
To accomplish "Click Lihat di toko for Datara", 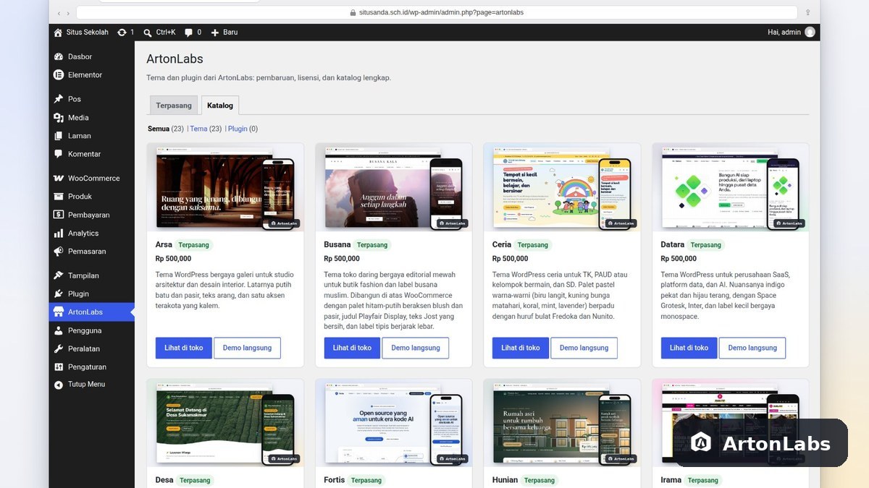I will click(x=689, y=348).
